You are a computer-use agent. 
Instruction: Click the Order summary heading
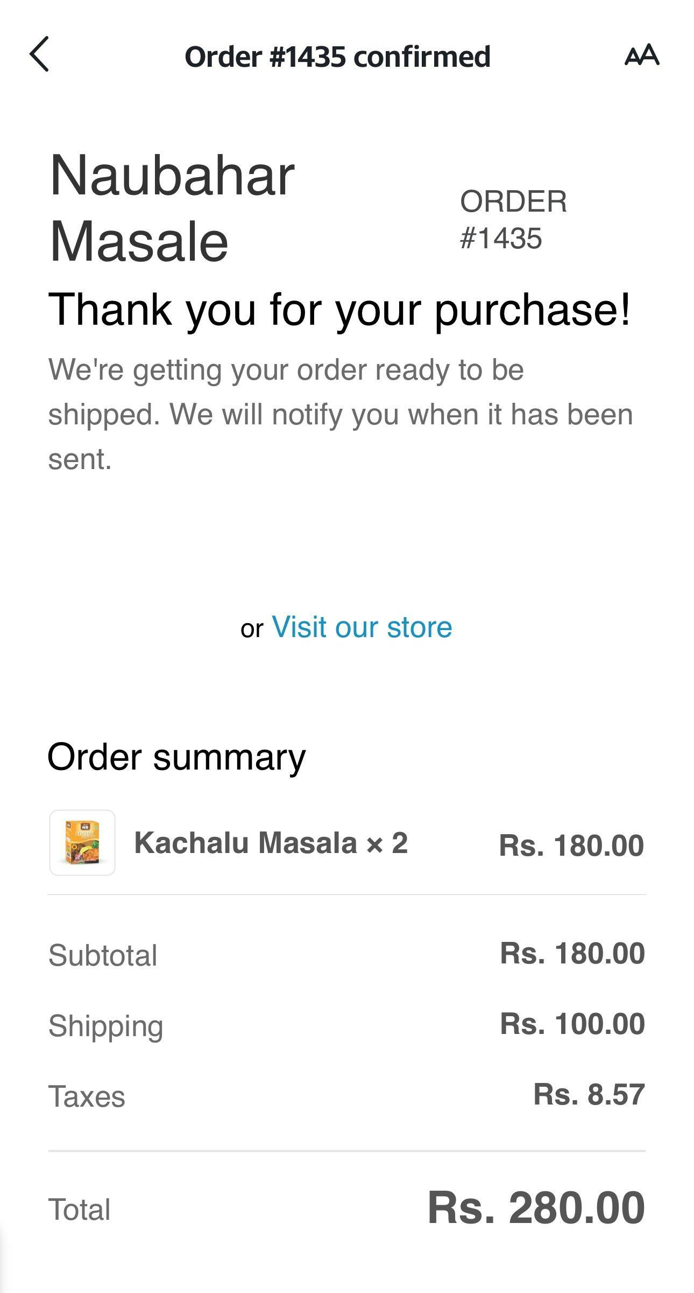pos(176,757)
